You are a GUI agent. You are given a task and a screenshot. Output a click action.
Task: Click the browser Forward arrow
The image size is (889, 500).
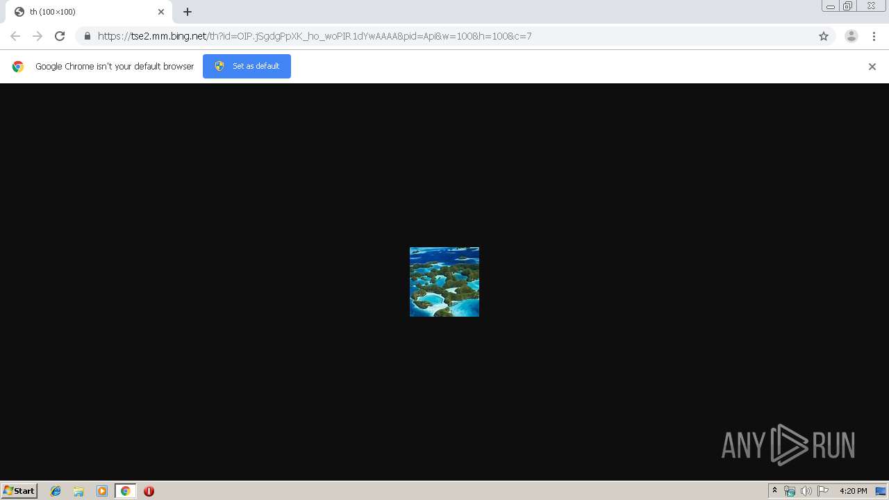(38, 36)
